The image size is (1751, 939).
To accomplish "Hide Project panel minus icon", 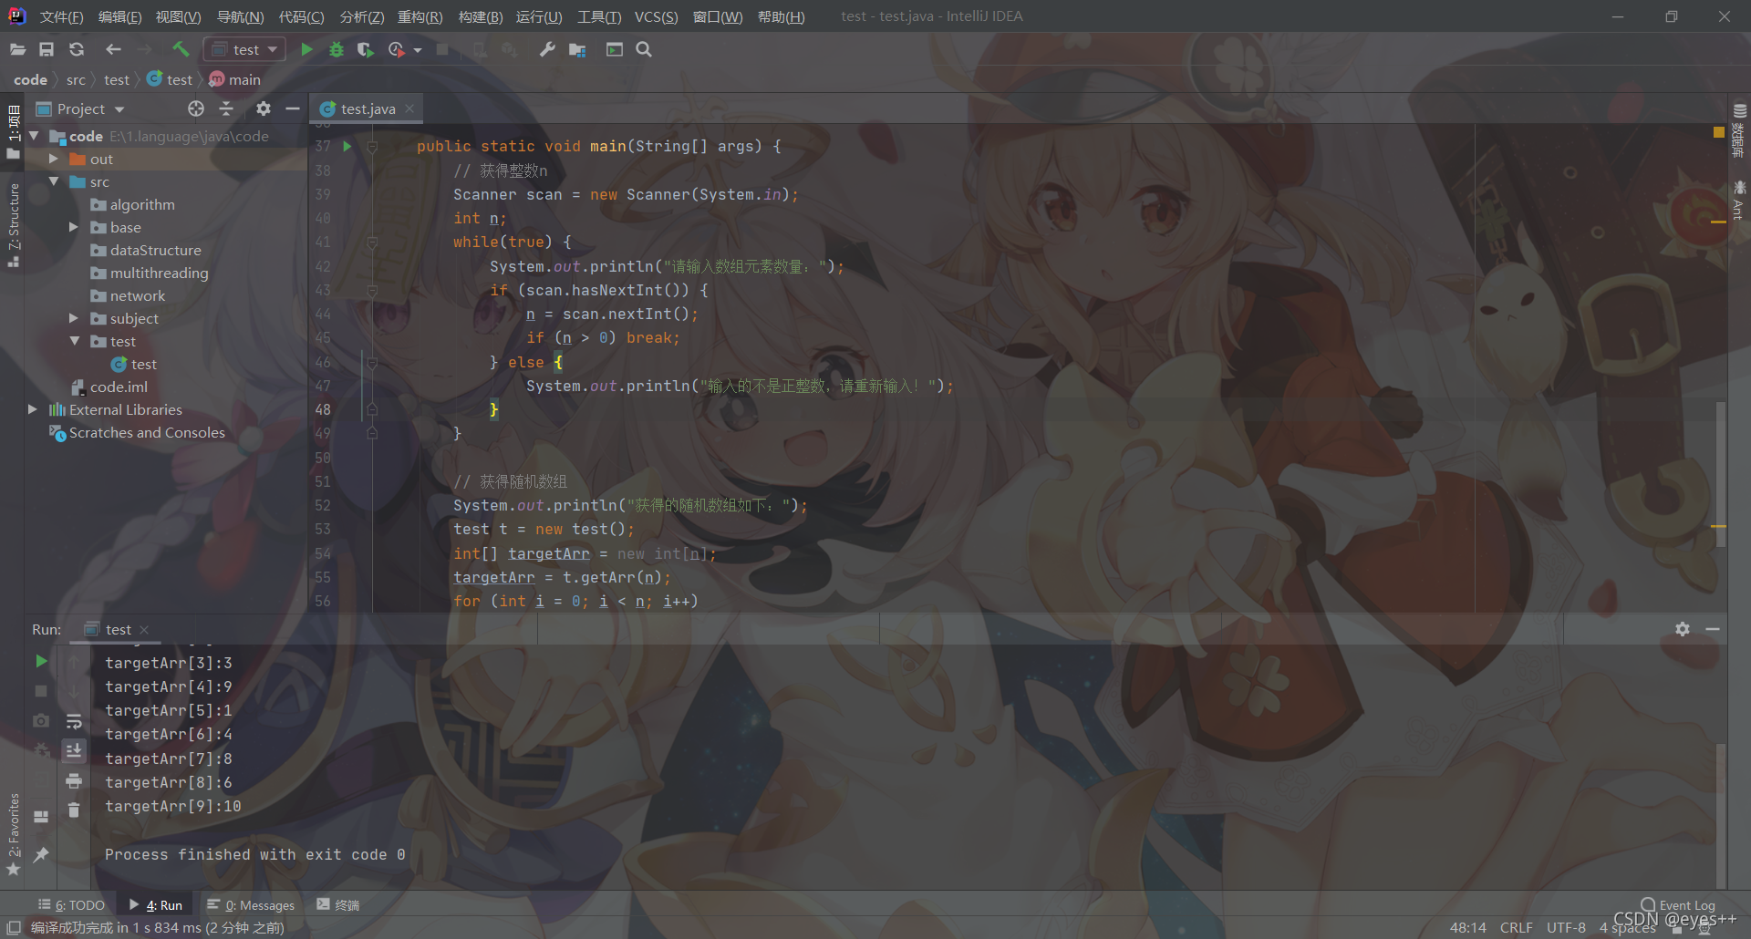I will coord(293,108).
